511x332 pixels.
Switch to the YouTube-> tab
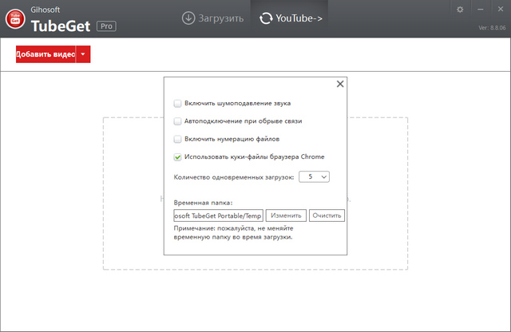click(293, 17)
